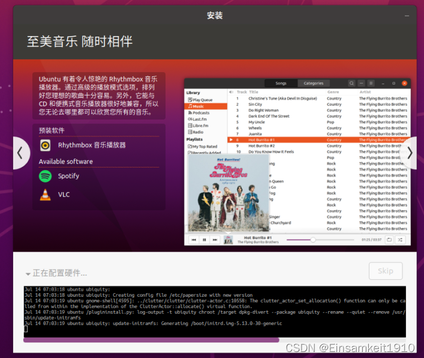424x358 pixels.
Task: Select Libre.fm in the sidebar
Action: 199,126
